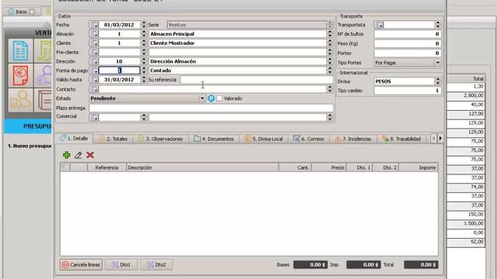Click the Peso (Kg) field

(x=408, y=43)
